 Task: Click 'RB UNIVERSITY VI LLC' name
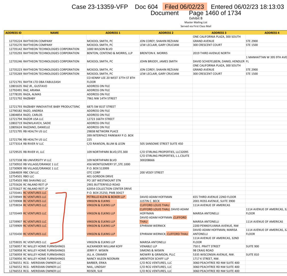(x=37, y=160)
